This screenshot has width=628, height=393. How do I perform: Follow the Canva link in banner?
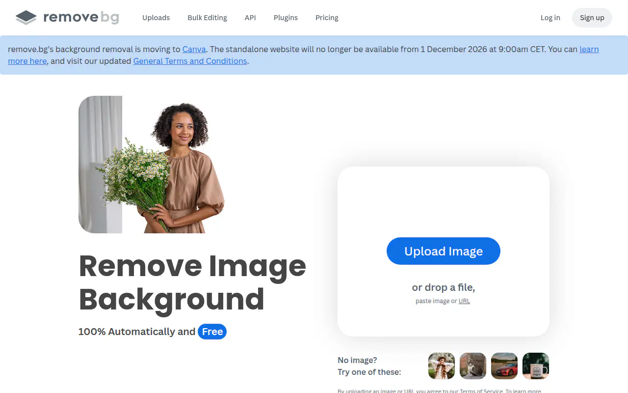click(194, 49)
